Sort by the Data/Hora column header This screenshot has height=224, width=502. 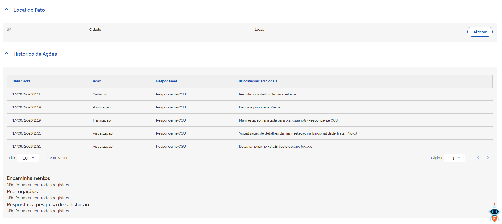(21, 81)
